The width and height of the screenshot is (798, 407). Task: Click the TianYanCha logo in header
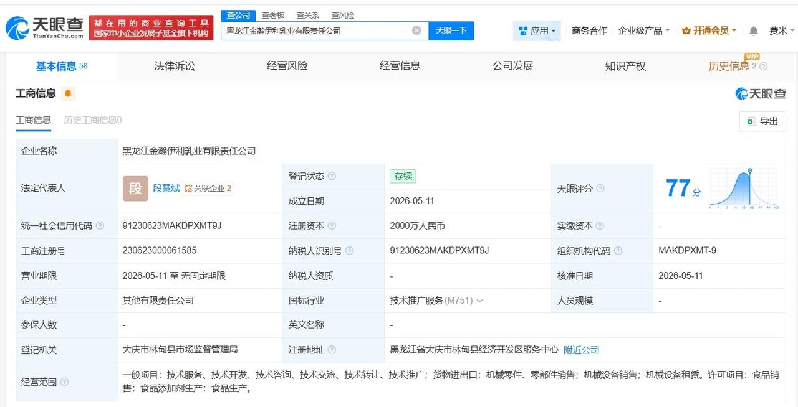click(x=44, y=27)
